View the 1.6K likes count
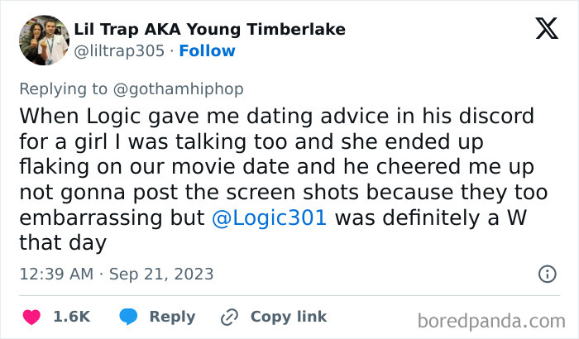The image size is (579, 339). click(x=71, y=317)
